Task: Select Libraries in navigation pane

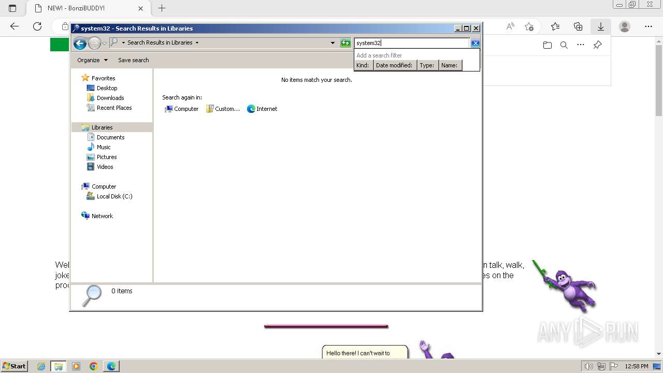Action: pos(102,127)
